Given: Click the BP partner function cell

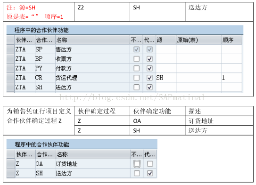Looking at the screenshot, I should coord(45,59).
